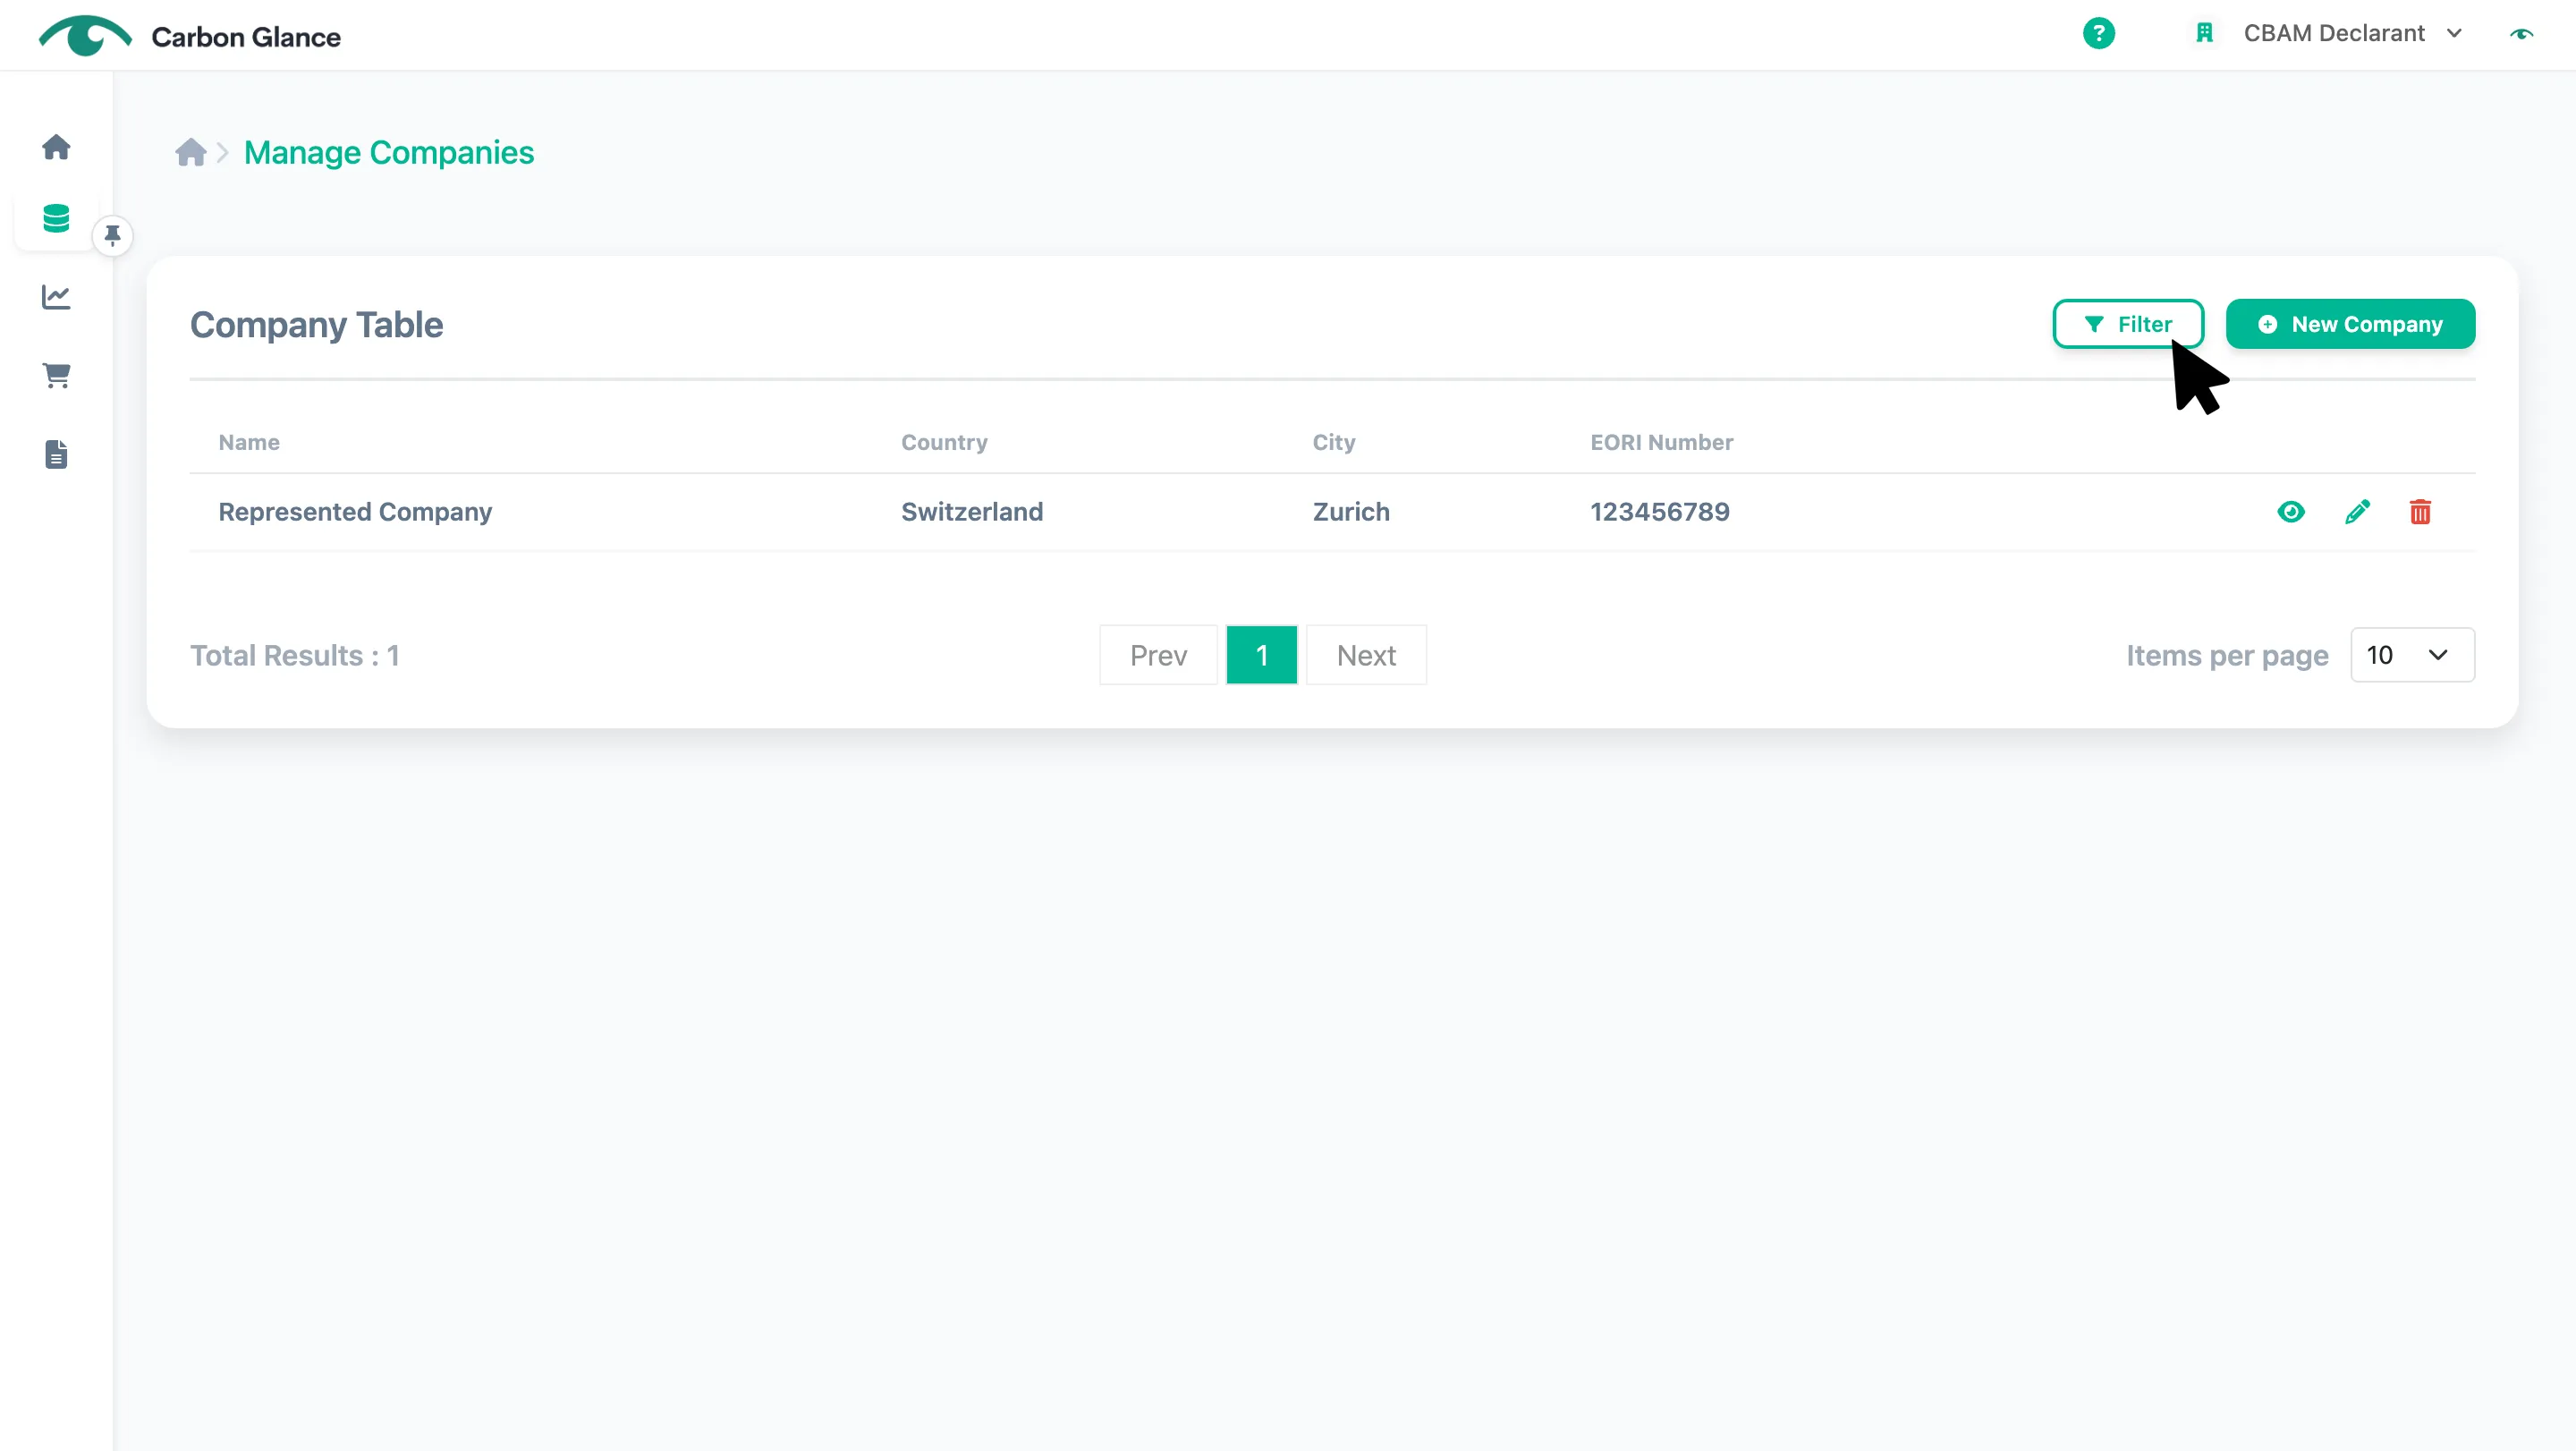
Task: Open the Home icon in the sidebar
Action: click(x=56, y=147)
